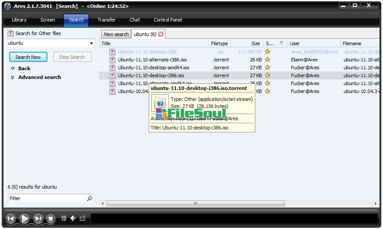Open the playlist icon in the player bar

coord(64,218)
